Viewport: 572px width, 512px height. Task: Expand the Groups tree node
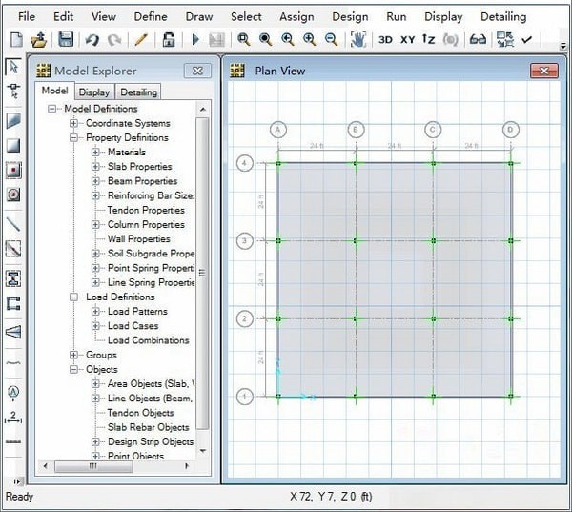click(x=73, y=356)
